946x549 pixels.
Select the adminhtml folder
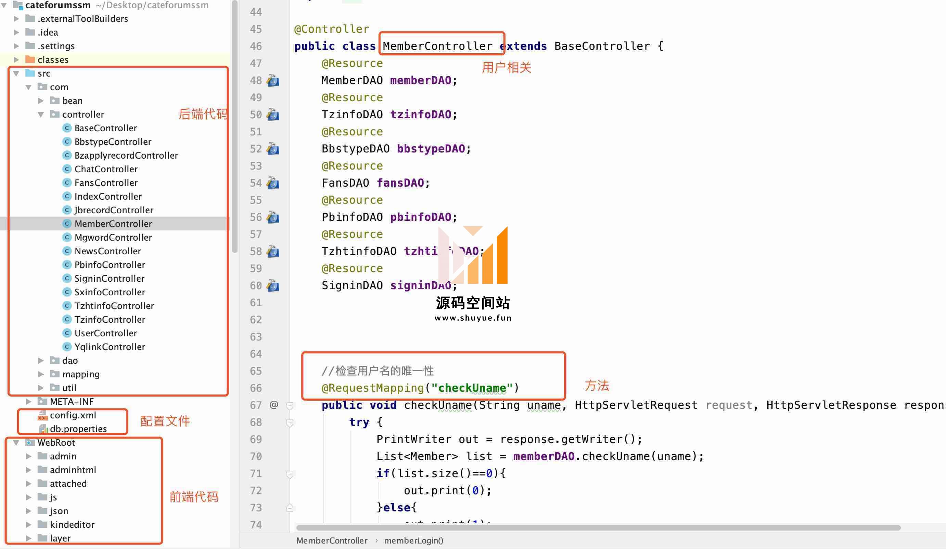click(x=73, y=470)
